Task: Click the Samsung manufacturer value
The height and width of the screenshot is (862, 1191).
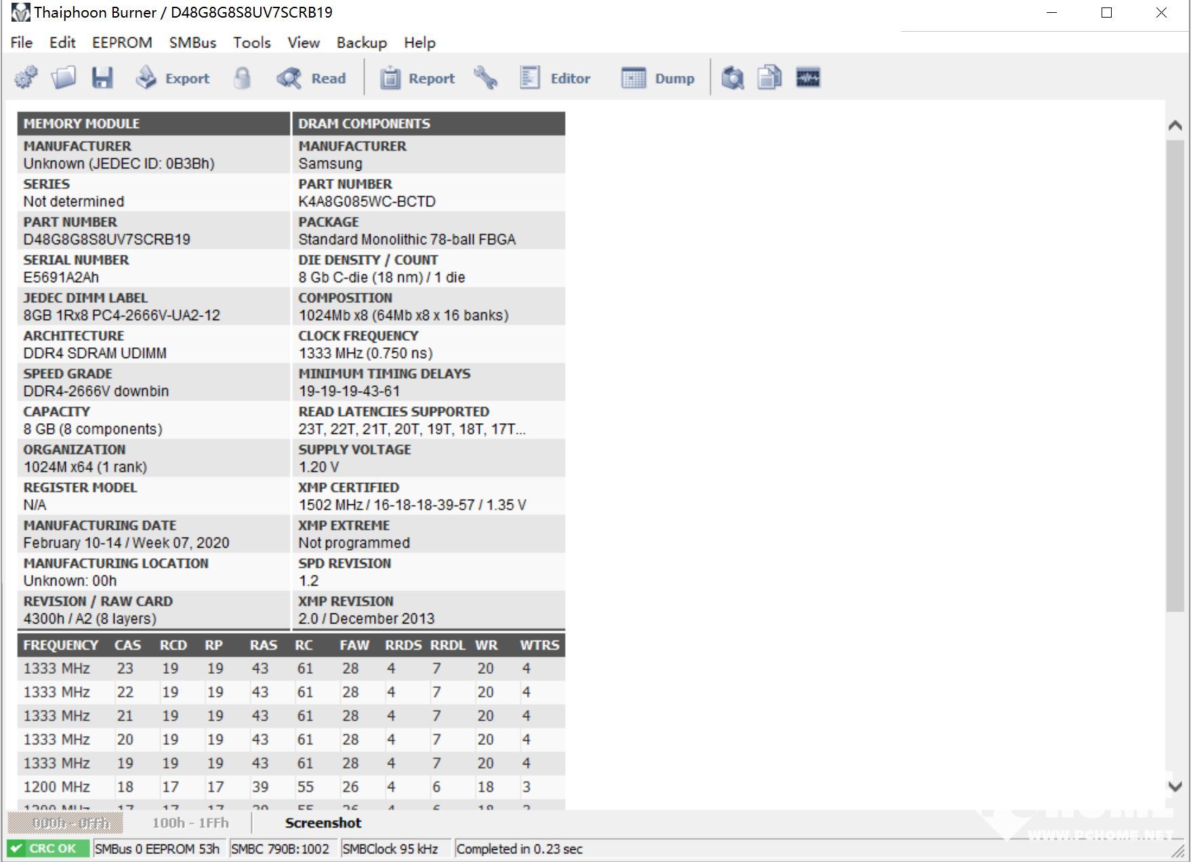Action: tap(331, 163)
